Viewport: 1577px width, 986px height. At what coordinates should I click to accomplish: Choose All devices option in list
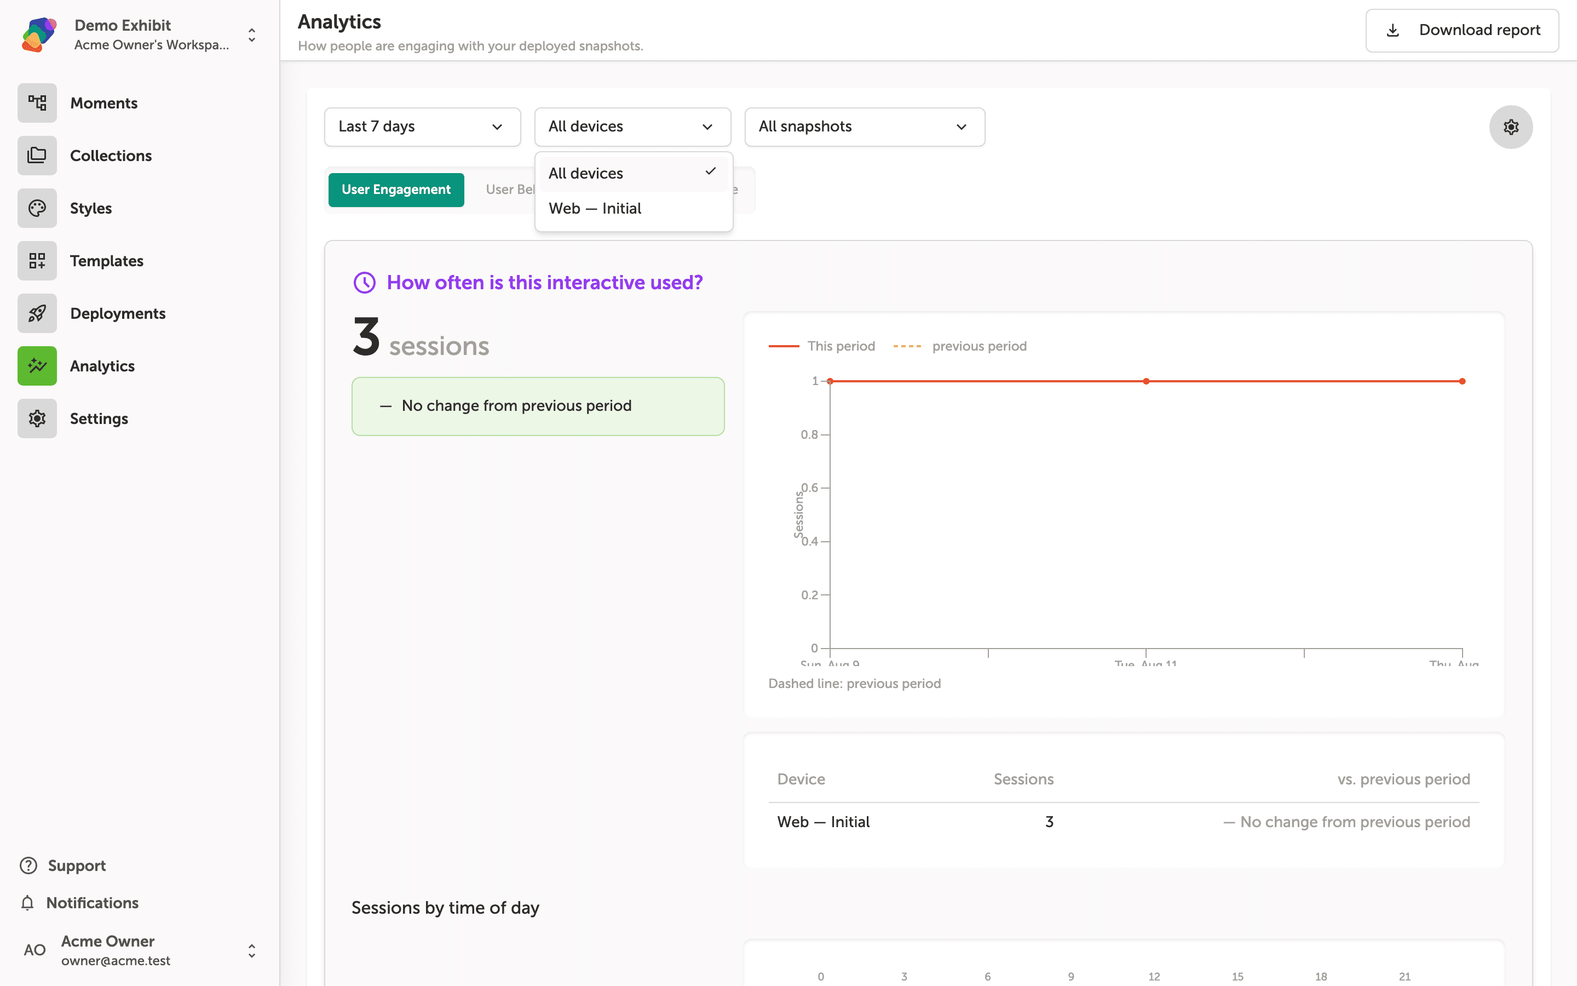tap(634, 174)
